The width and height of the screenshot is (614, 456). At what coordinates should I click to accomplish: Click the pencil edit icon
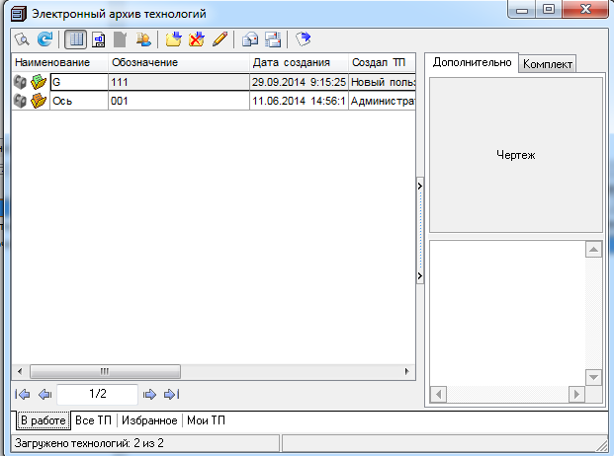(220, 39)
